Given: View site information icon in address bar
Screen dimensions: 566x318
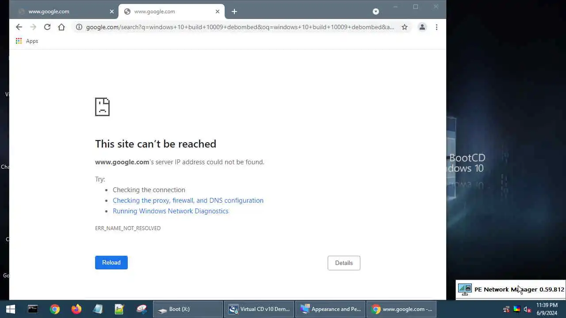Looking at the screenshot, I should click(79, 27).
